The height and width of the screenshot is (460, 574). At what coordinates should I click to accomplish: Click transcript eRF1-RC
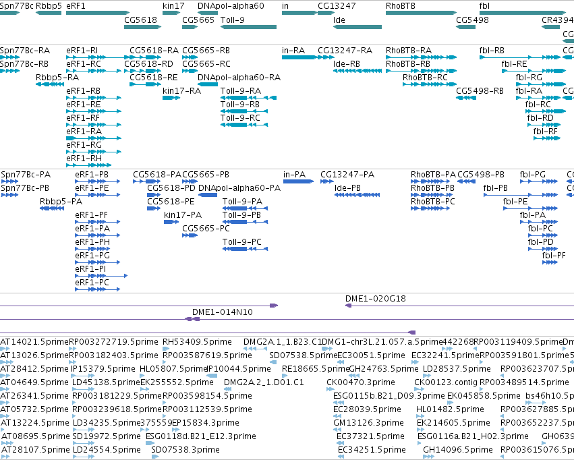(94, 71)
